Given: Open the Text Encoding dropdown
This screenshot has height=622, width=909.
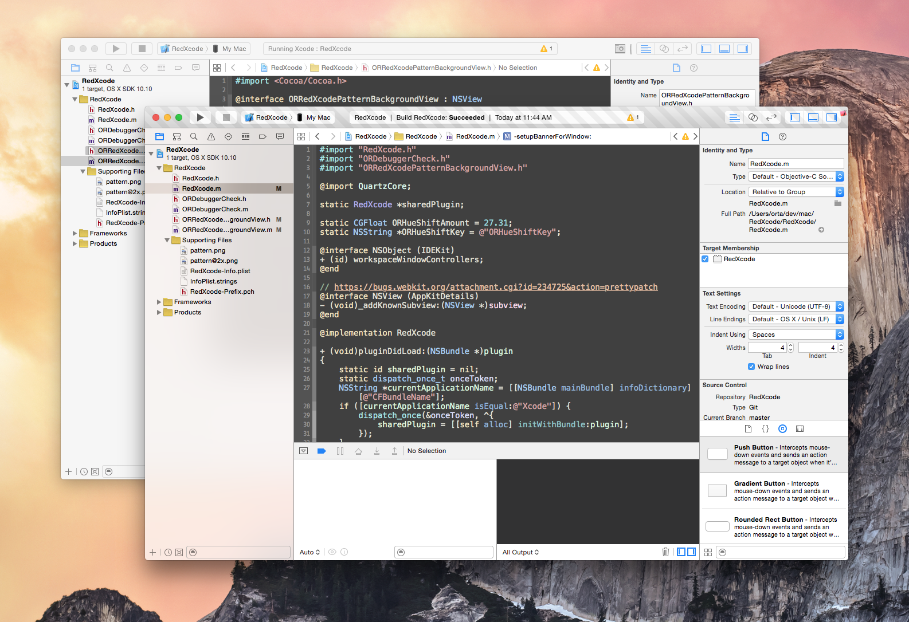Looking at the screenshot, I should click(796, 306).
